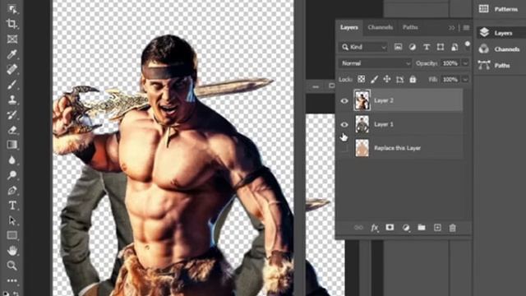Expand hidden panel tabs chevrons
The height and width of the screenshot is (296, 526).
(x=451, y=28)
